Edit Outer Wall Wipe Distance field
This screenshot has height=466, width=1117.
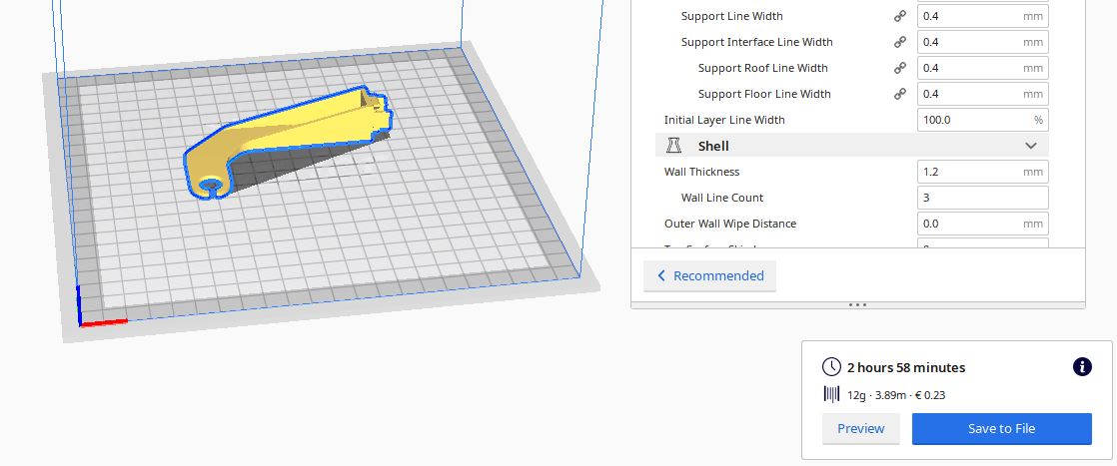pos(982,224)
